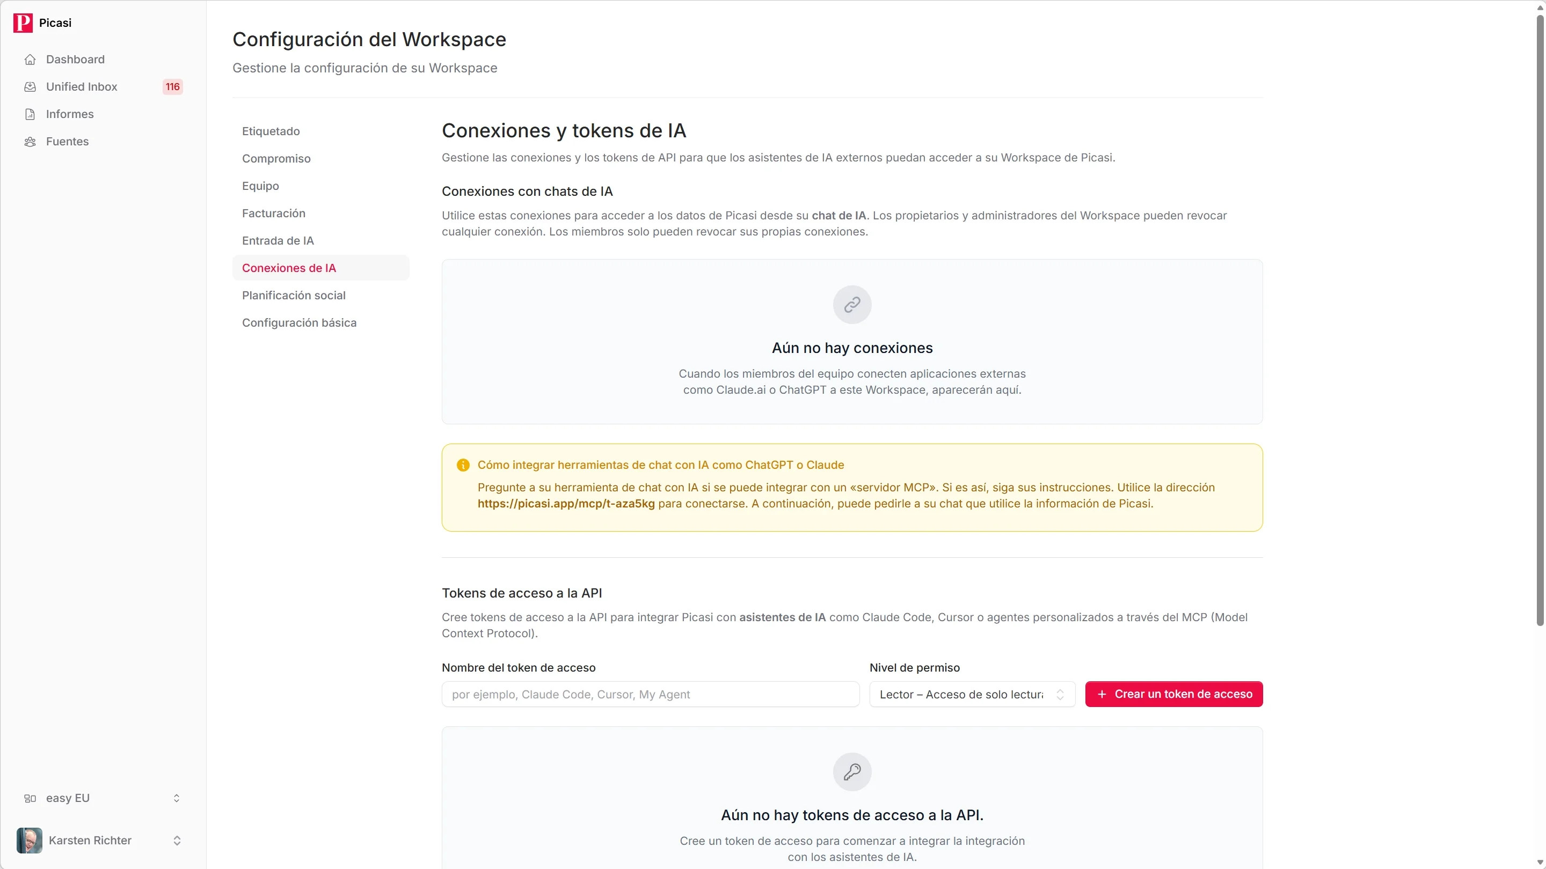Click the 'Aún no hay conexiones' text
The width and height of the screenshot is (1546, 869).
852,348
